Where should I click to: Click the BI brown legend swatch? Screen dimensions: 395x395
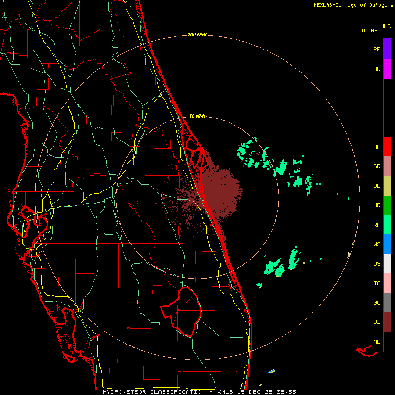[x=388, y=322]
